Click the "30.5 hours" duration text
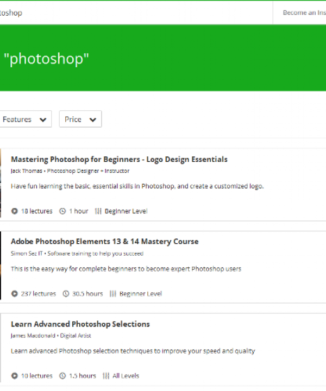Viewport: 326px width, 391px height. coord(87,294)
